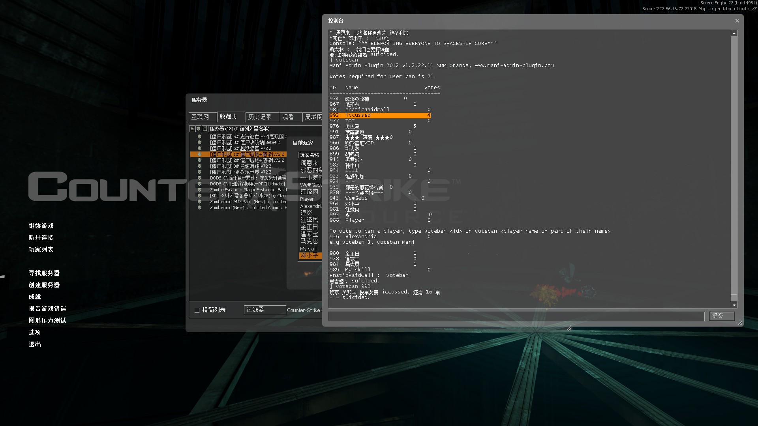Sort servers by password lock column icon
The width and height of the screenshot is (758, 426).
(192, 129)
